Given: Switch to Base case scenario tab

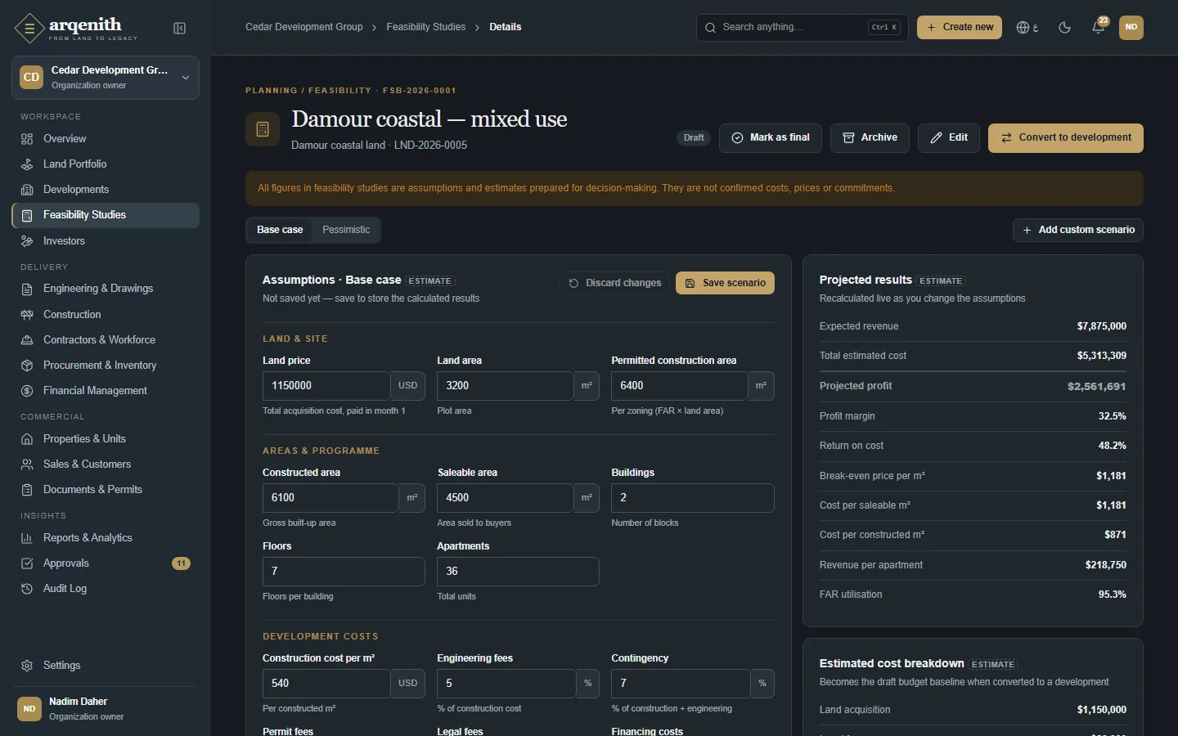Looking at the screenshot, I should 280,230.
